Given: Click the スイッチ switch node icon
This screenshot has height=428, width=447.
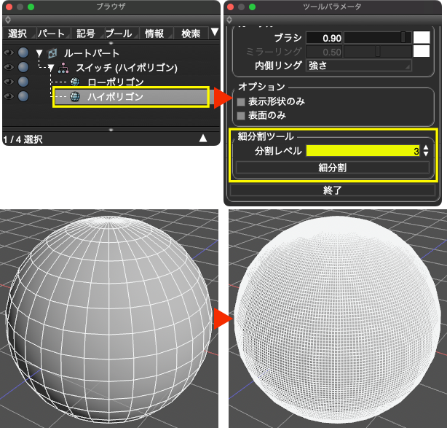Looking at the screenshot, I should 63,68.
